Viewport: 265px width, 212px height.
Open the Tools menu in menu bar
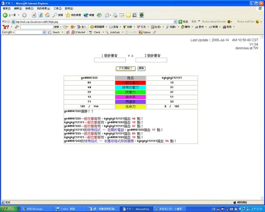(x=57, y=8)
